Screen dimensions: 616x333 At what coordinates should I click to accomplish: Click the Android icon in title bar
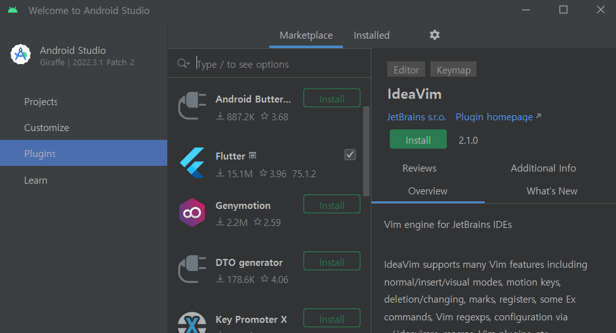click(x=13, y=9)
